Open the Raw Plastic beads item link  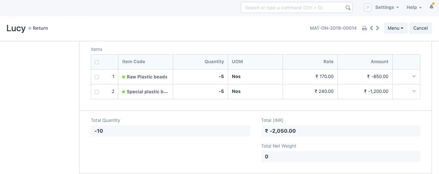(147, 77)
